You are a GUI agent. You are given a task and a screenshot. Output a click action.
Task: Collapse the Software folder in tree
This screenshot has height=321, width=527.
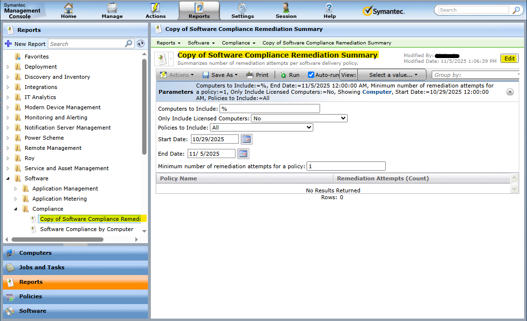pyautogui.click(x=8, y=178)
